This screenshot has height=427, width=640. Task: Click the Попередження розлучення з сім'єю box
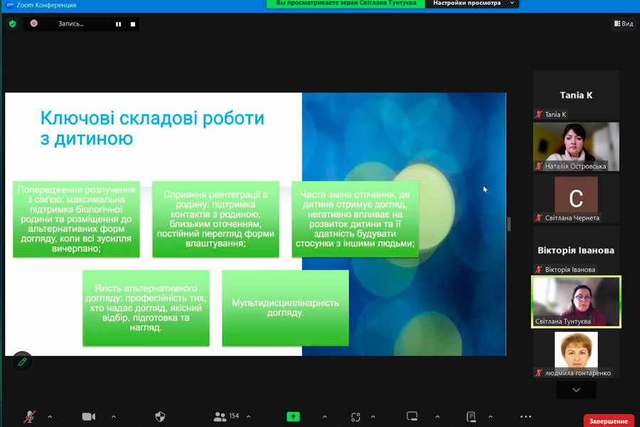tap(76, 219)
